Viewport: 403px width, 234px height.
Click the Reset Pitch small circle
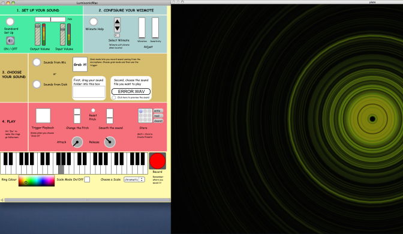click(93, 110)
